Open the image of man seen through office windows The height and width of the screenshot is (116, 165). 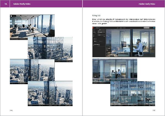click(115, 71)
